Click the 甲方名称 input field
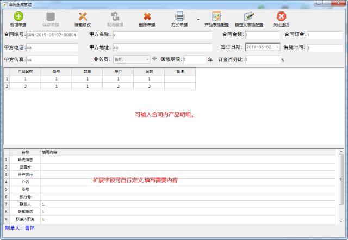Screen dimensions: 348x240 [161, 35]
